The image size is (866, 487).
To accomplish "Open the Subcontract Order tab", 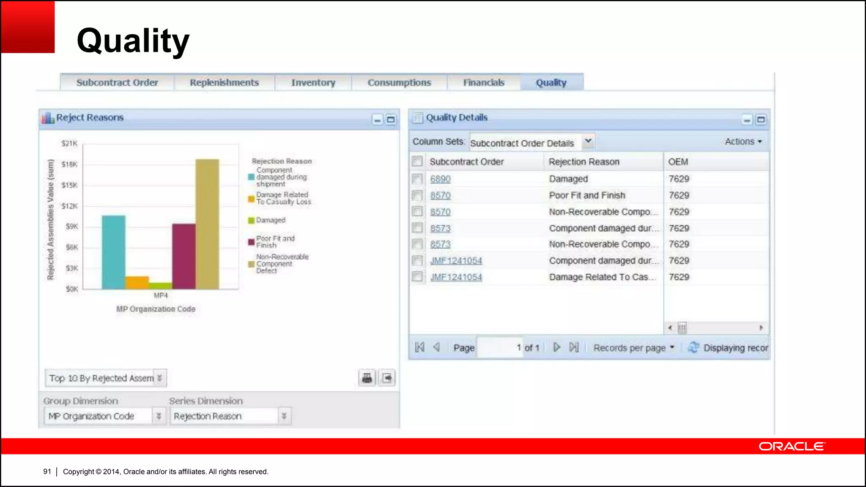I will 117,82.
